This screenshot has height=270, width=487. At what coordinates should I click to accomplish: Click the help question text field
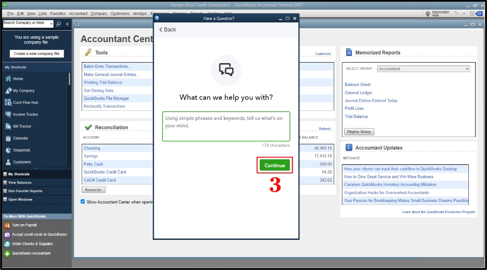point(226,127)
